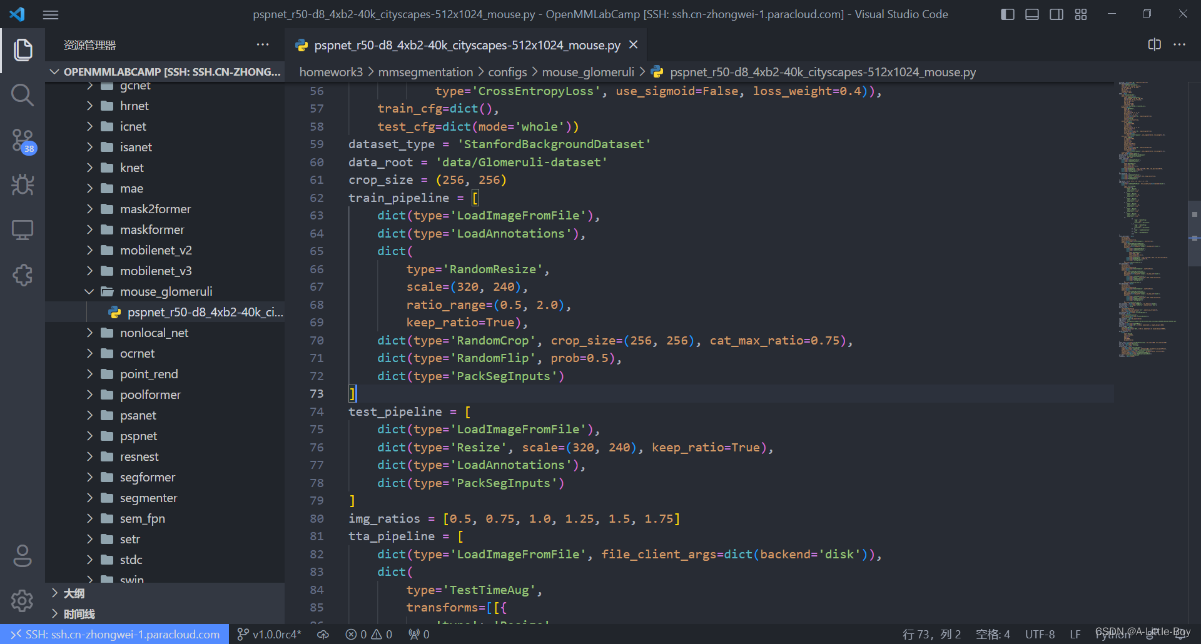1201x644 pixels.
Task: Click the code minimap overview
Action: pyautogui.click(x=1150, y=219)
